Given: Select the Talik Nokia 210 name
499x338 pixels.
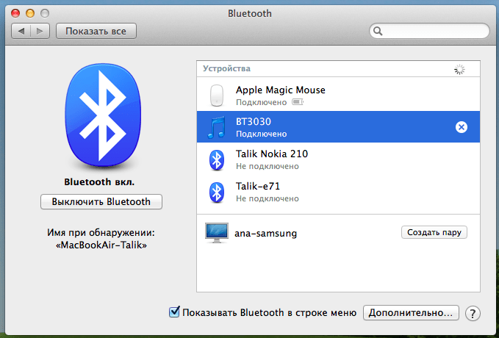Looking at the screenshot, I should 272,154.
